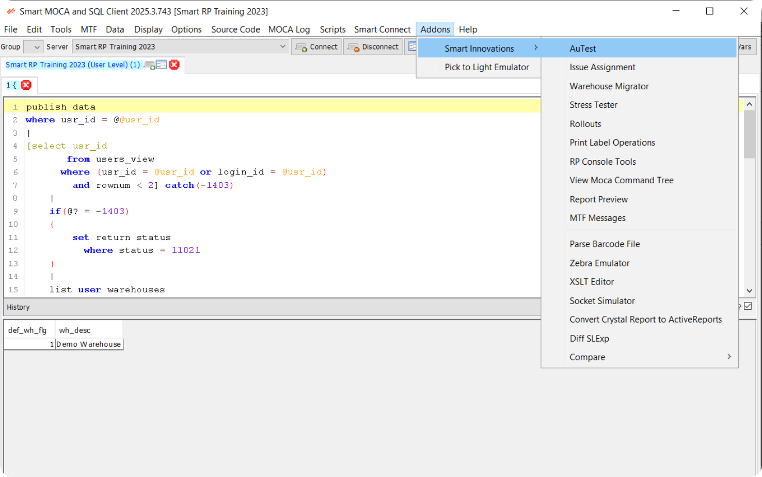Viewport: 762px width, 477px height.
Task: Launch Zebra Emulator from the addons menu
Action: 599,263
